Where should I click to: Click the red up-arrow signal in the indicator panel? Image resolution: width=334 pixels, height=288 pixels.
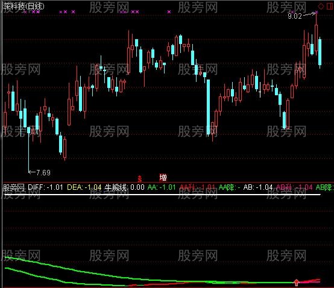coord(296,282)
